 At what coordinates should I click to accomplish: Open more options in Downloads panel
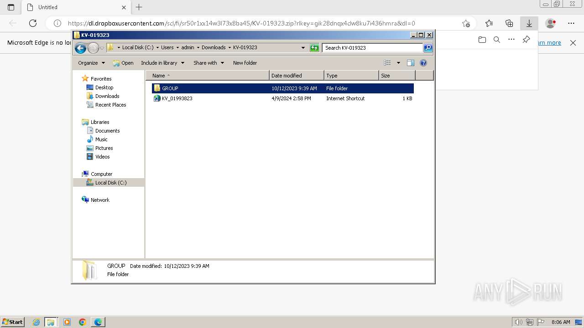coord(511,40)
